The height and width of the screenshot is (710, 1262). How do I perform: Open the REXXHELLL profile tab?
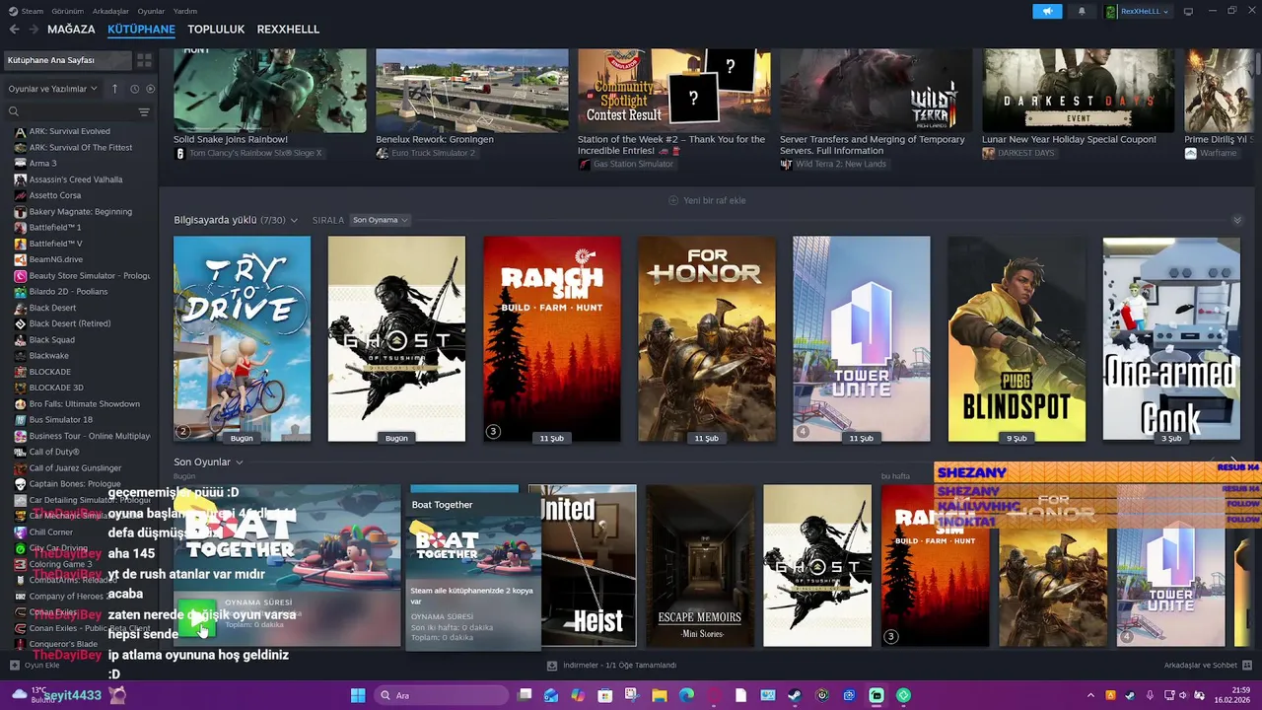pyautogui.click(x=288, y=30)
